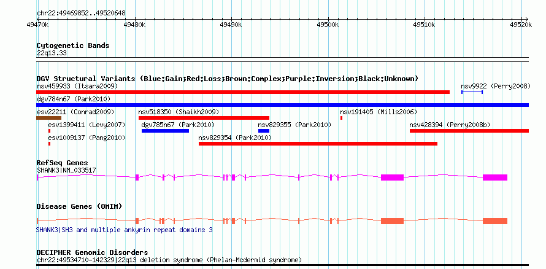Click the esv1009137 (Pang2010) red marker
The image size is (546, 269).
click(50, 144)
